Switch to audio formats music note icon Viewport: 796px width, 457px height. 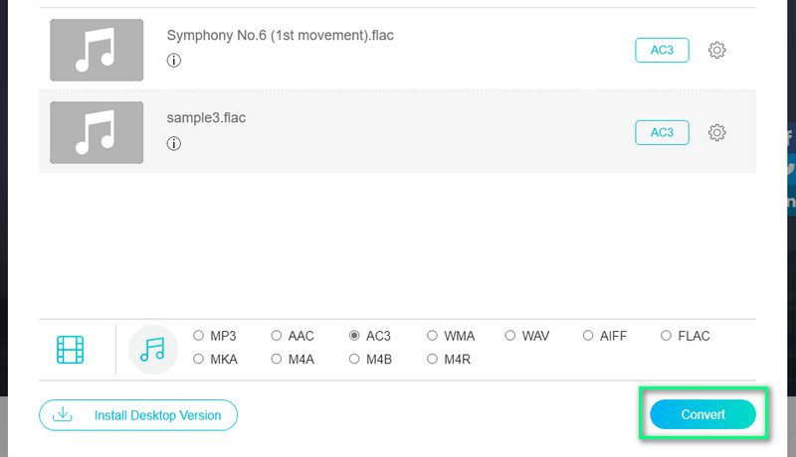[153, 349]
